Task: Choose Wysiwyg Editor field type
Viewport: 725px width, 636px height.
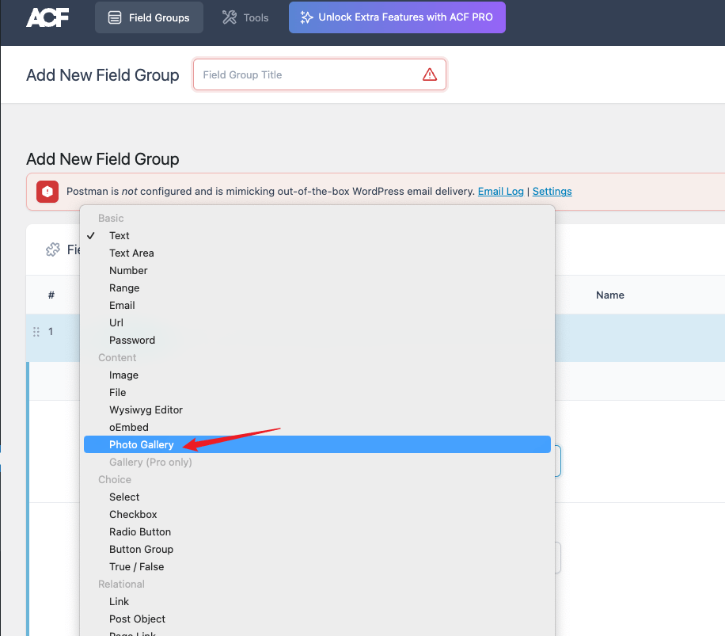Action: click(x=317, y=409)
